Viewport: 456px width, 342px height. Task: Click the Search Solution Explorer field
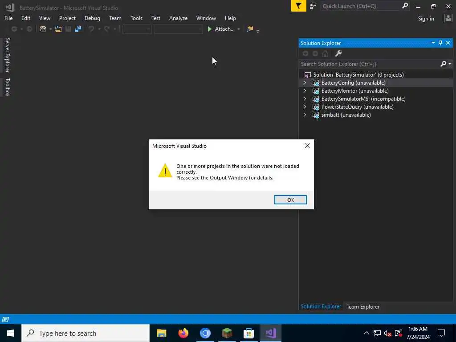(369, 64)
